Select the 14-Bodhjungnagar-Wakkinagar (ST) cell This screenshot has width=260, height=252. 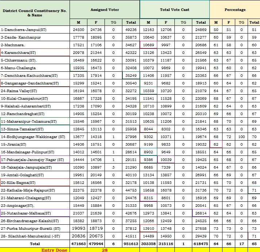click(x=35, y=137)
